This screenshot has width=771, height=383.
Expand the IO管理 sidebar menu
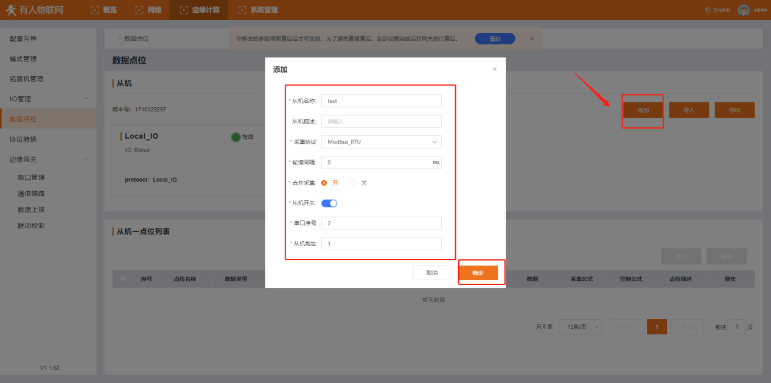pyautogui.click(x=47, y=99)
